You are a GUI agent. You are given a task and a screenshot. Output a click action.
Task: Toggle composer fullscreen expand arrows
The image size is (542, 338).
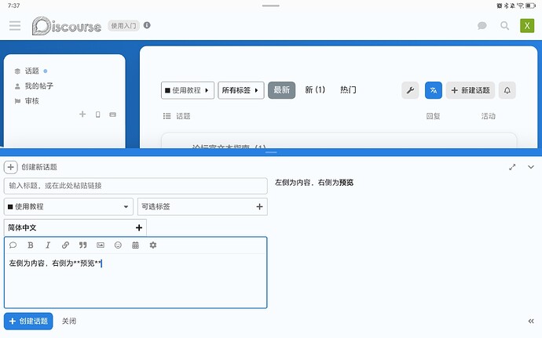(x=512, y=167)
